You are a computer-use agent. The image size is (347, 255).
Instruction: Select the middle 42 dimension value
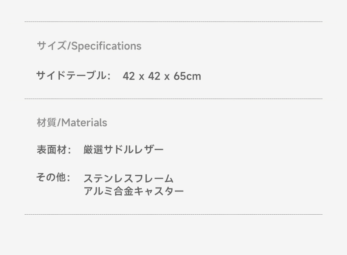coord(154,76)
